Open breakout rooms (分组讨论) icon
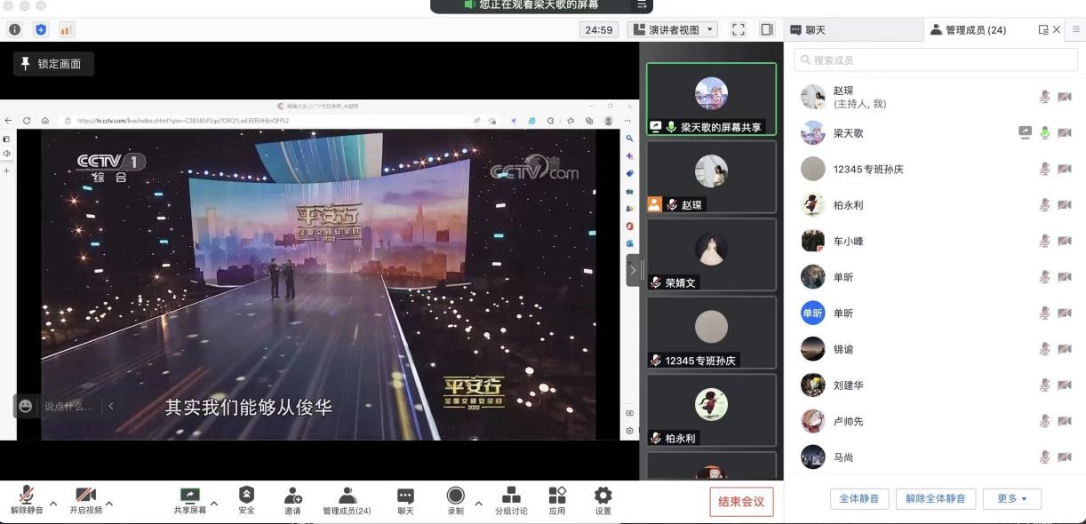This screenshot has width=1086, height=524. pyautogui.click(x=511, y=496)
